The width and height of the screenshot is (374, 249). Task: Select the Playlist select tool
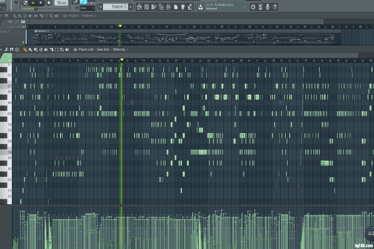pos(46,16)
